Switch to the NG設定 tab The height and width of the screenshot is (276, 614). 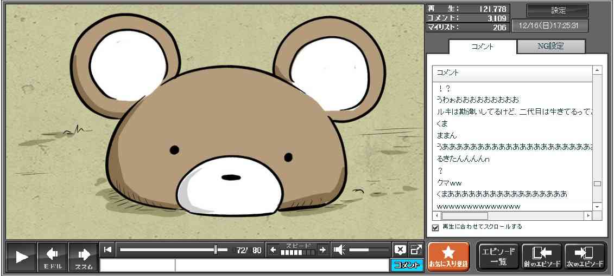tap(550, 47)
